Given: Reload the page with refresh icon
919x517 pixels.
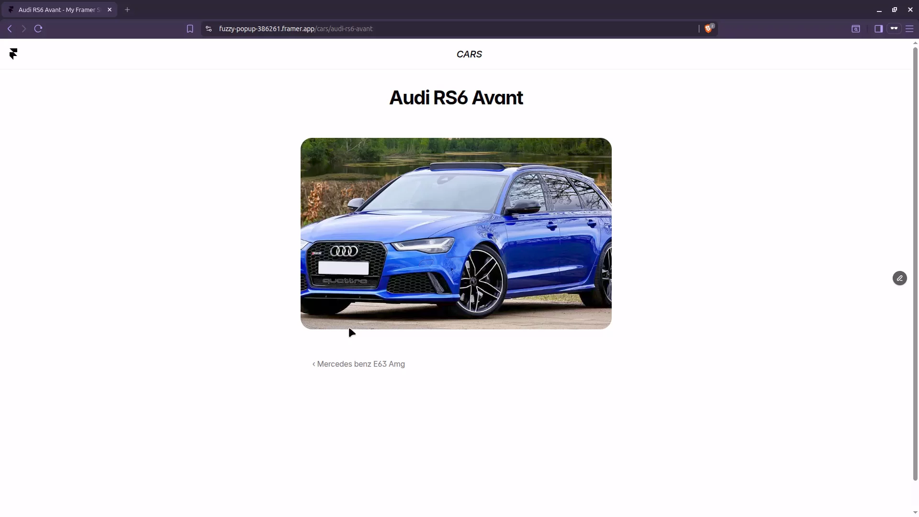Looking at the screenshot, I should tap(38, 29).
